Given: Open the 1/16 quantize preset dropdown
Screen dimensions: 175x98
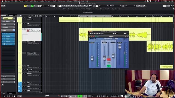Looking at the screenshot, I should pyautogui.click(x=130, y=6).
